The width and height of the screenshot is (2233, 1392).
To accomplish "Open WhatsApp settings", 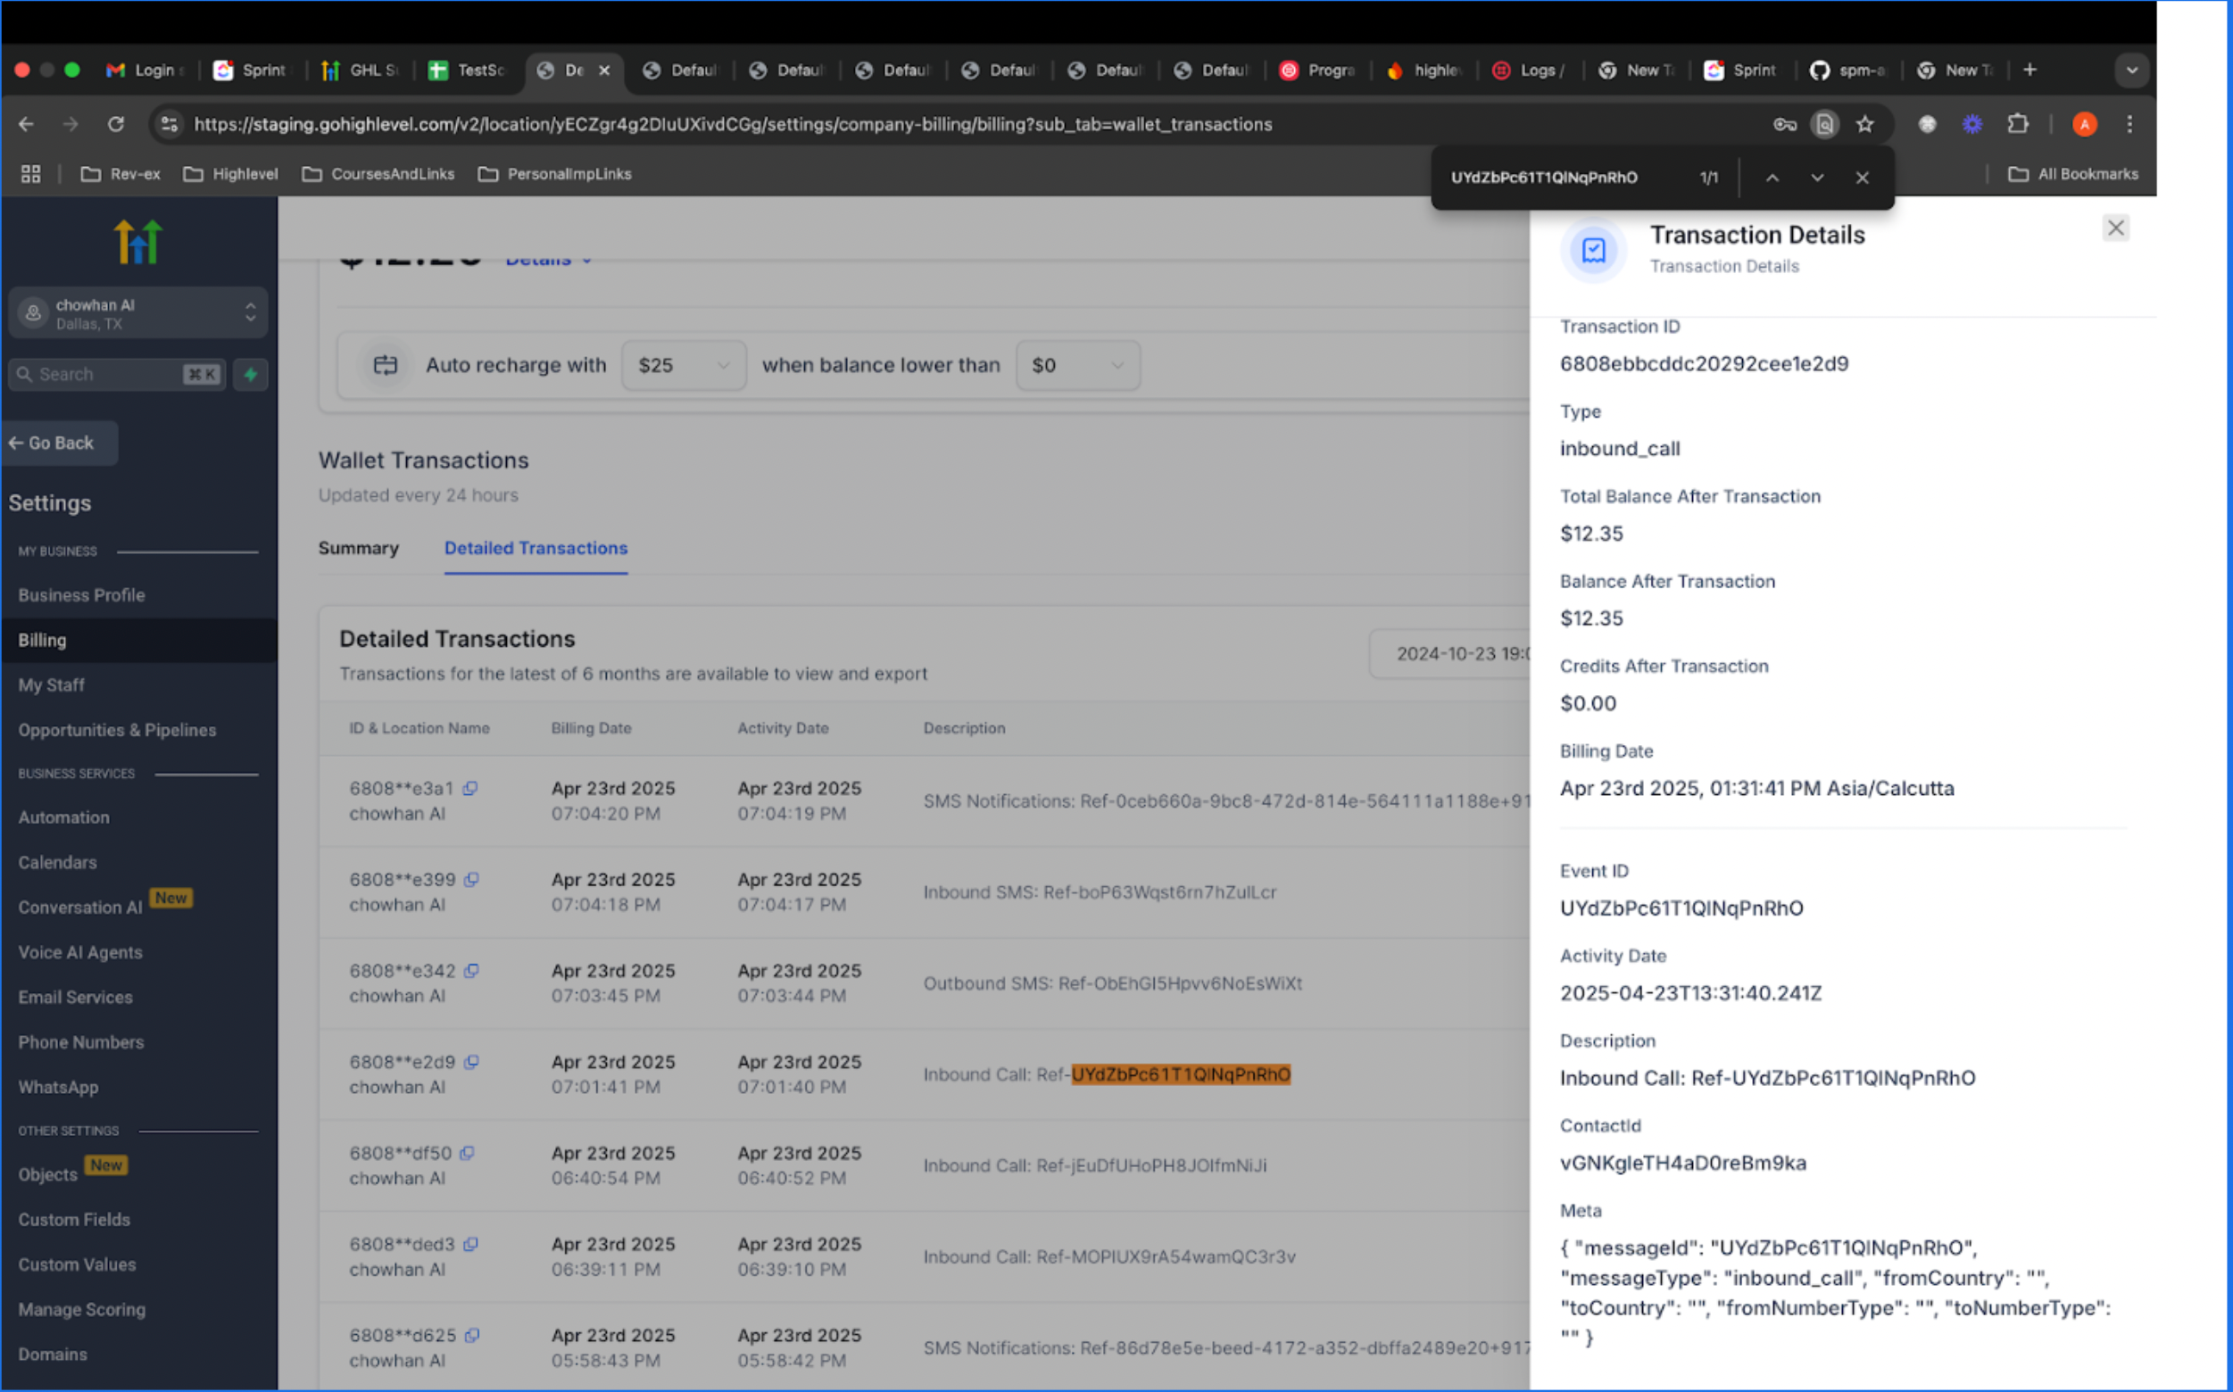I will (x=58, y=1087).
